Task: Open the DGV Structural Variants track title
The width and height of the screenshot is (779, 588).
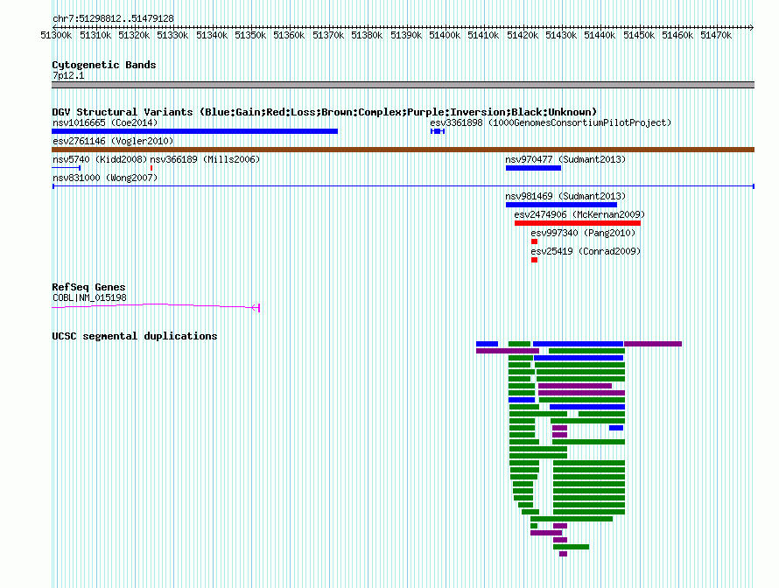Action: click(325, 112)
